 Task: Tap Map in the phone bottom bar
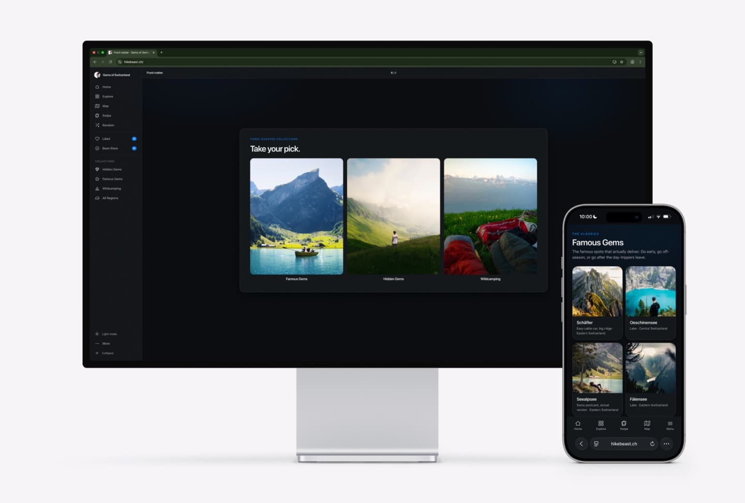click(647, 425)
